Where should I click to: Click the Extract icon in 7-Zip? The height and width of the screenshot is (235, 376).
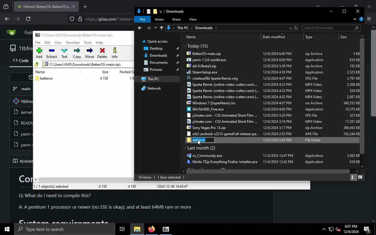tap(52, 53)
